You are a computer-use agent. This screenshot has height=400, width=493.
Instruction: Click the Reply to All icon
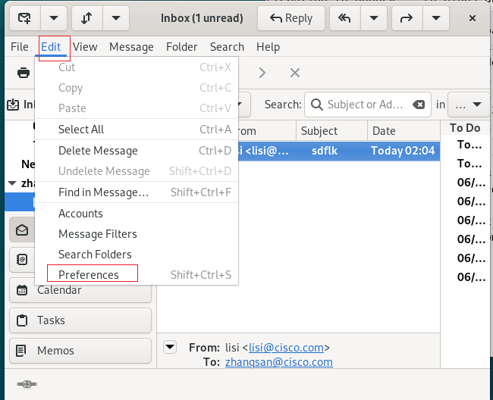344,18
